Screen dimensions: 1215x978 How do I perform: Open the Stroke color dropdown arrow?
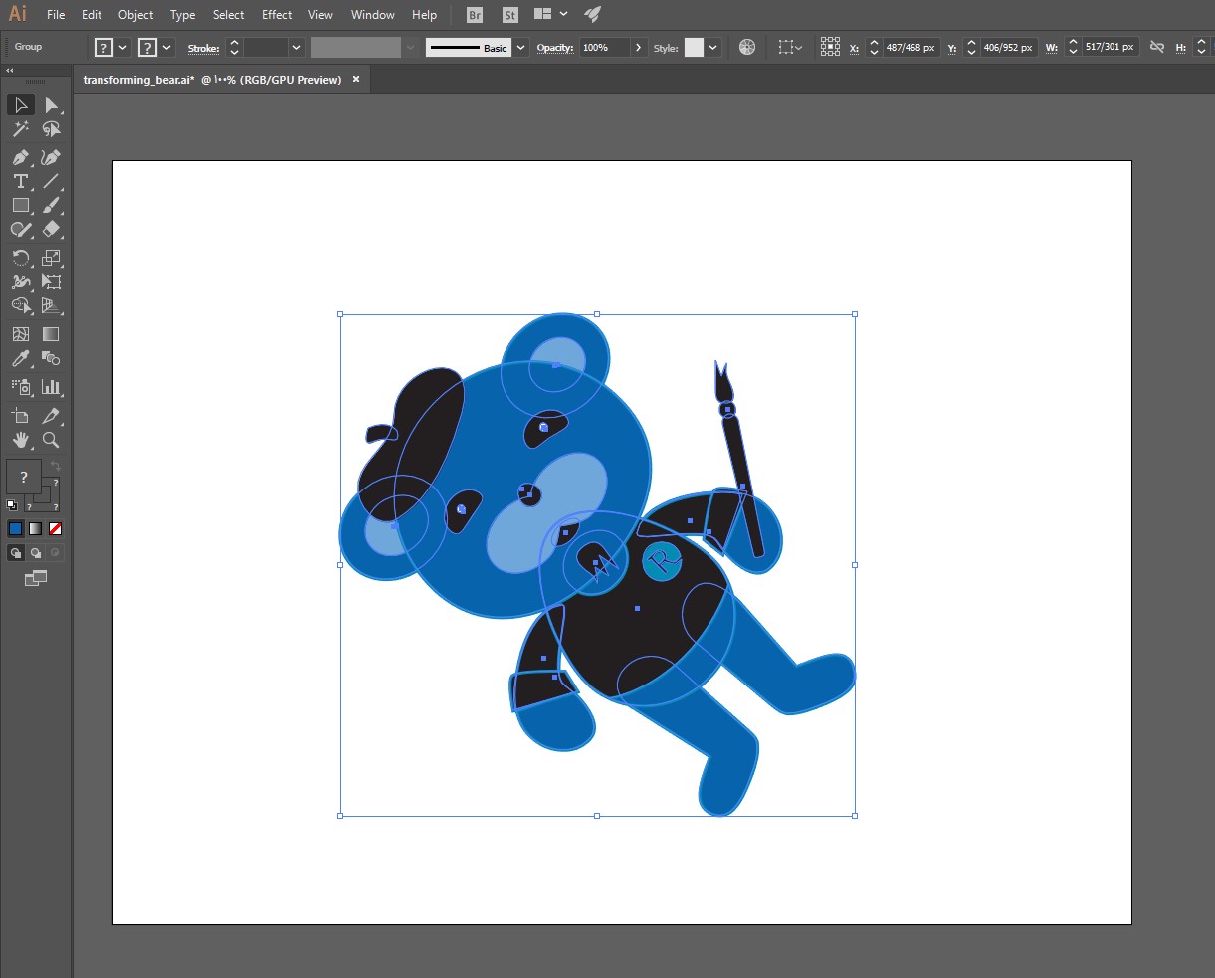(167, 47)
